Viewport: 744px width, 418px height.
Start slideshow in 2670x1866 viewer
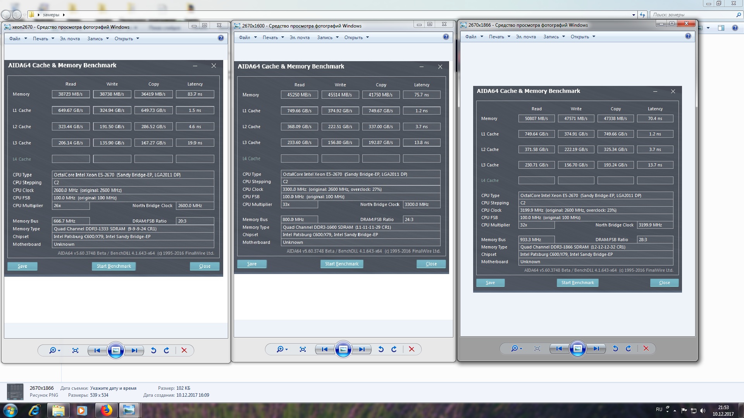(577, 348)
